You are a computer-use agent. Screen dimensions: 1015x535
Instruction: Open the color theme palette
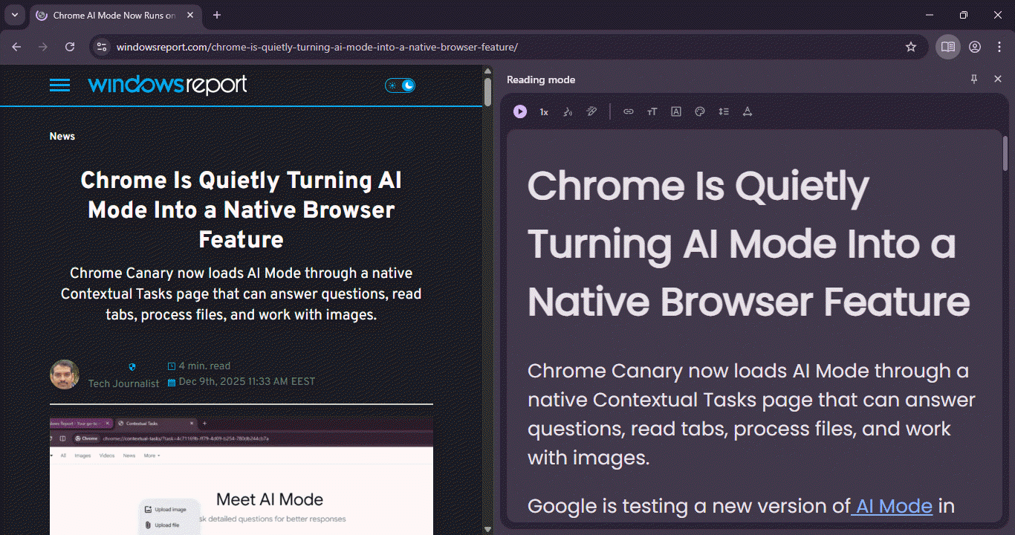700,111
